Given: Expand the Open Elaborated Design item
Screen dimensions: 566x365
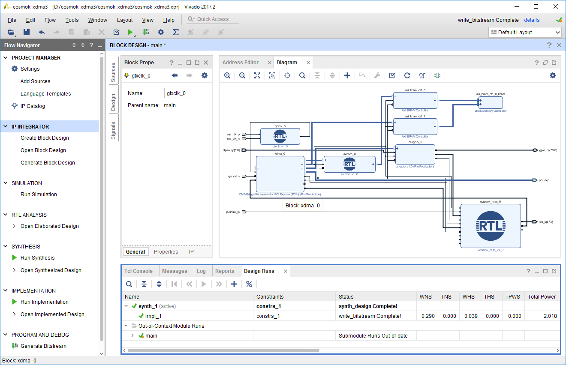Looking at the screenshot, I should tap(15, 226).
